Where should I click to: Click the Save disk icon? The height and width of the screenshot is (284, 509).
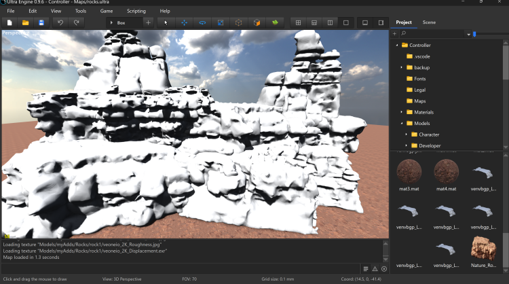(41, 22)
